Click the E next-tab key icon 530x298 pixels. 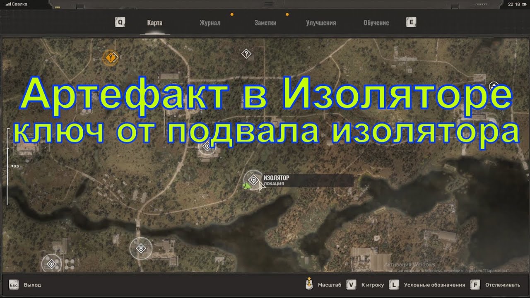[x=411, y=22]
